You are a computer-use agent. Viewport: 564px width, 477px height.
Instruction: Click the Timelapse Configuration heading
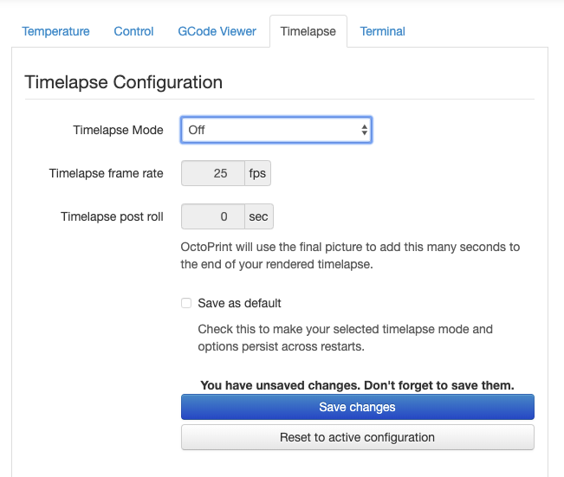(x=123, y=82)
